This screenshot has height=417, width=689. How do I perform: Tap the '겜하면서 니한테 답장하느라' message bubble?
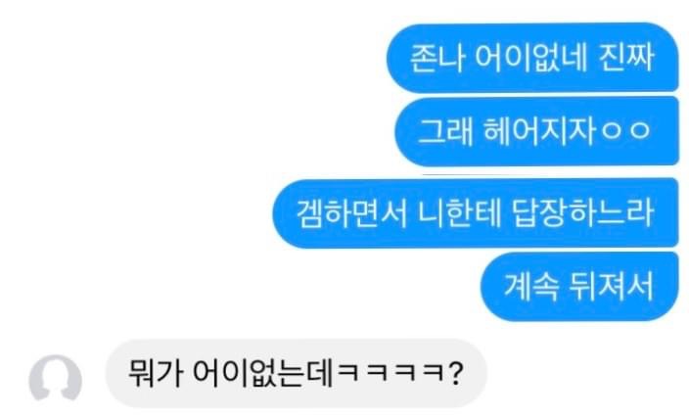click(x=476, y=213)
